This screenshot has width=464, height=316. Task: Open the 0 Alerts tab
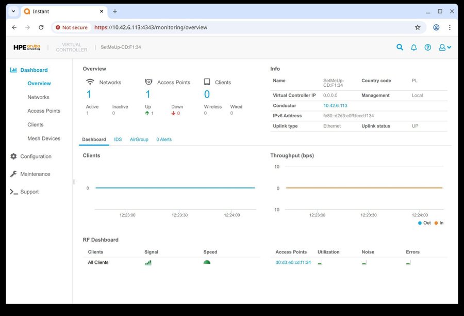point(164,139)
